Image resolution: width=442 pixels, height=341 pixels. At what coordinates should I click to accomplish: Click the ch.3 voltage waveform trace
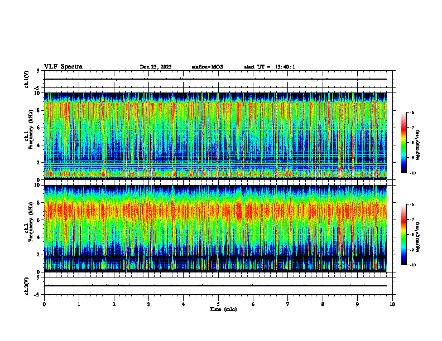[x=215, y=286]
